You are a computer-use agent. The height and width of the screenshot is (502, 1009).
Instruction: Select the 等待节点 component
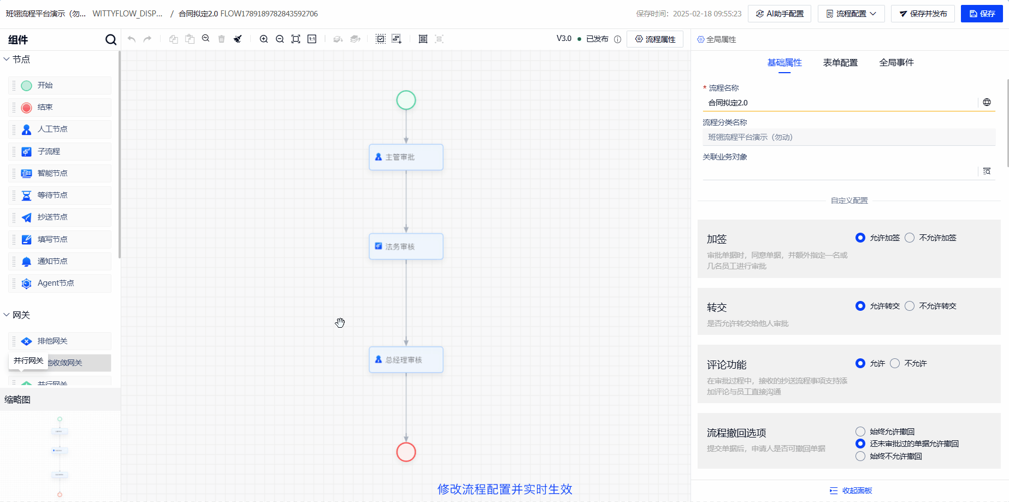click(60, 195)
